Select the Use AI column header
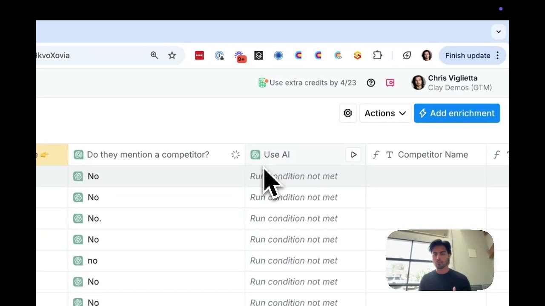The width and height of the screenshot is (545, 306). tap(305, 155)
